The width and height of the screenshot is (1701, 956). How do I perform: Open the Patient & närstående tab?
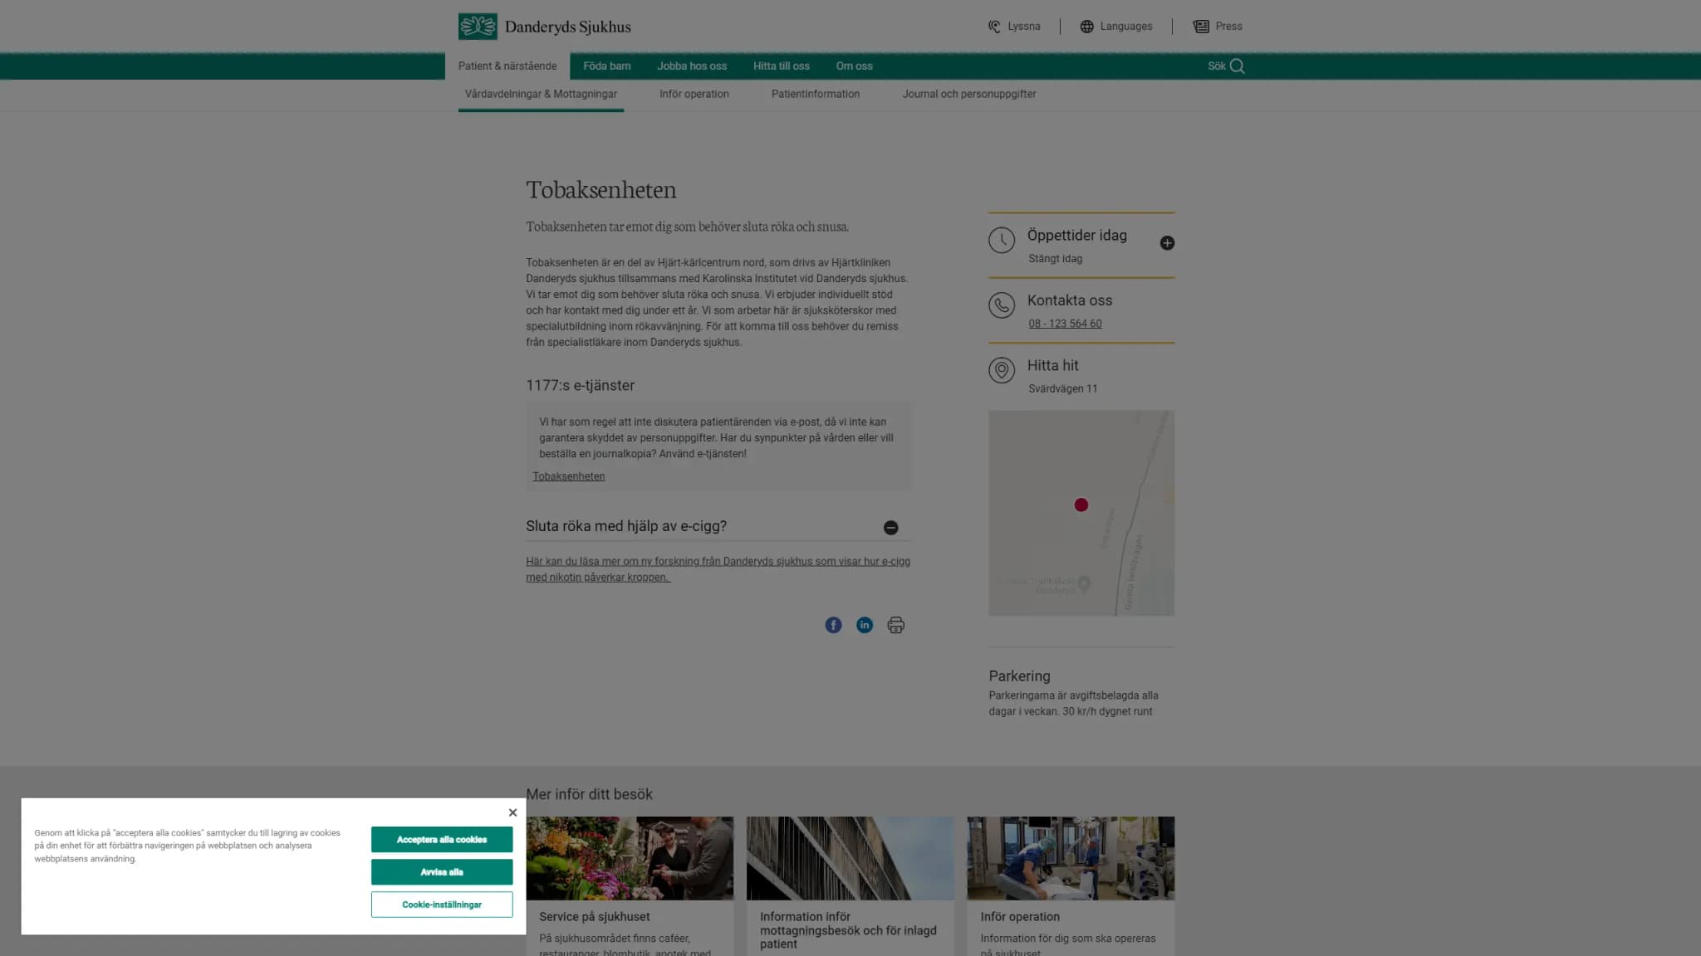click(x=507, y=66)
